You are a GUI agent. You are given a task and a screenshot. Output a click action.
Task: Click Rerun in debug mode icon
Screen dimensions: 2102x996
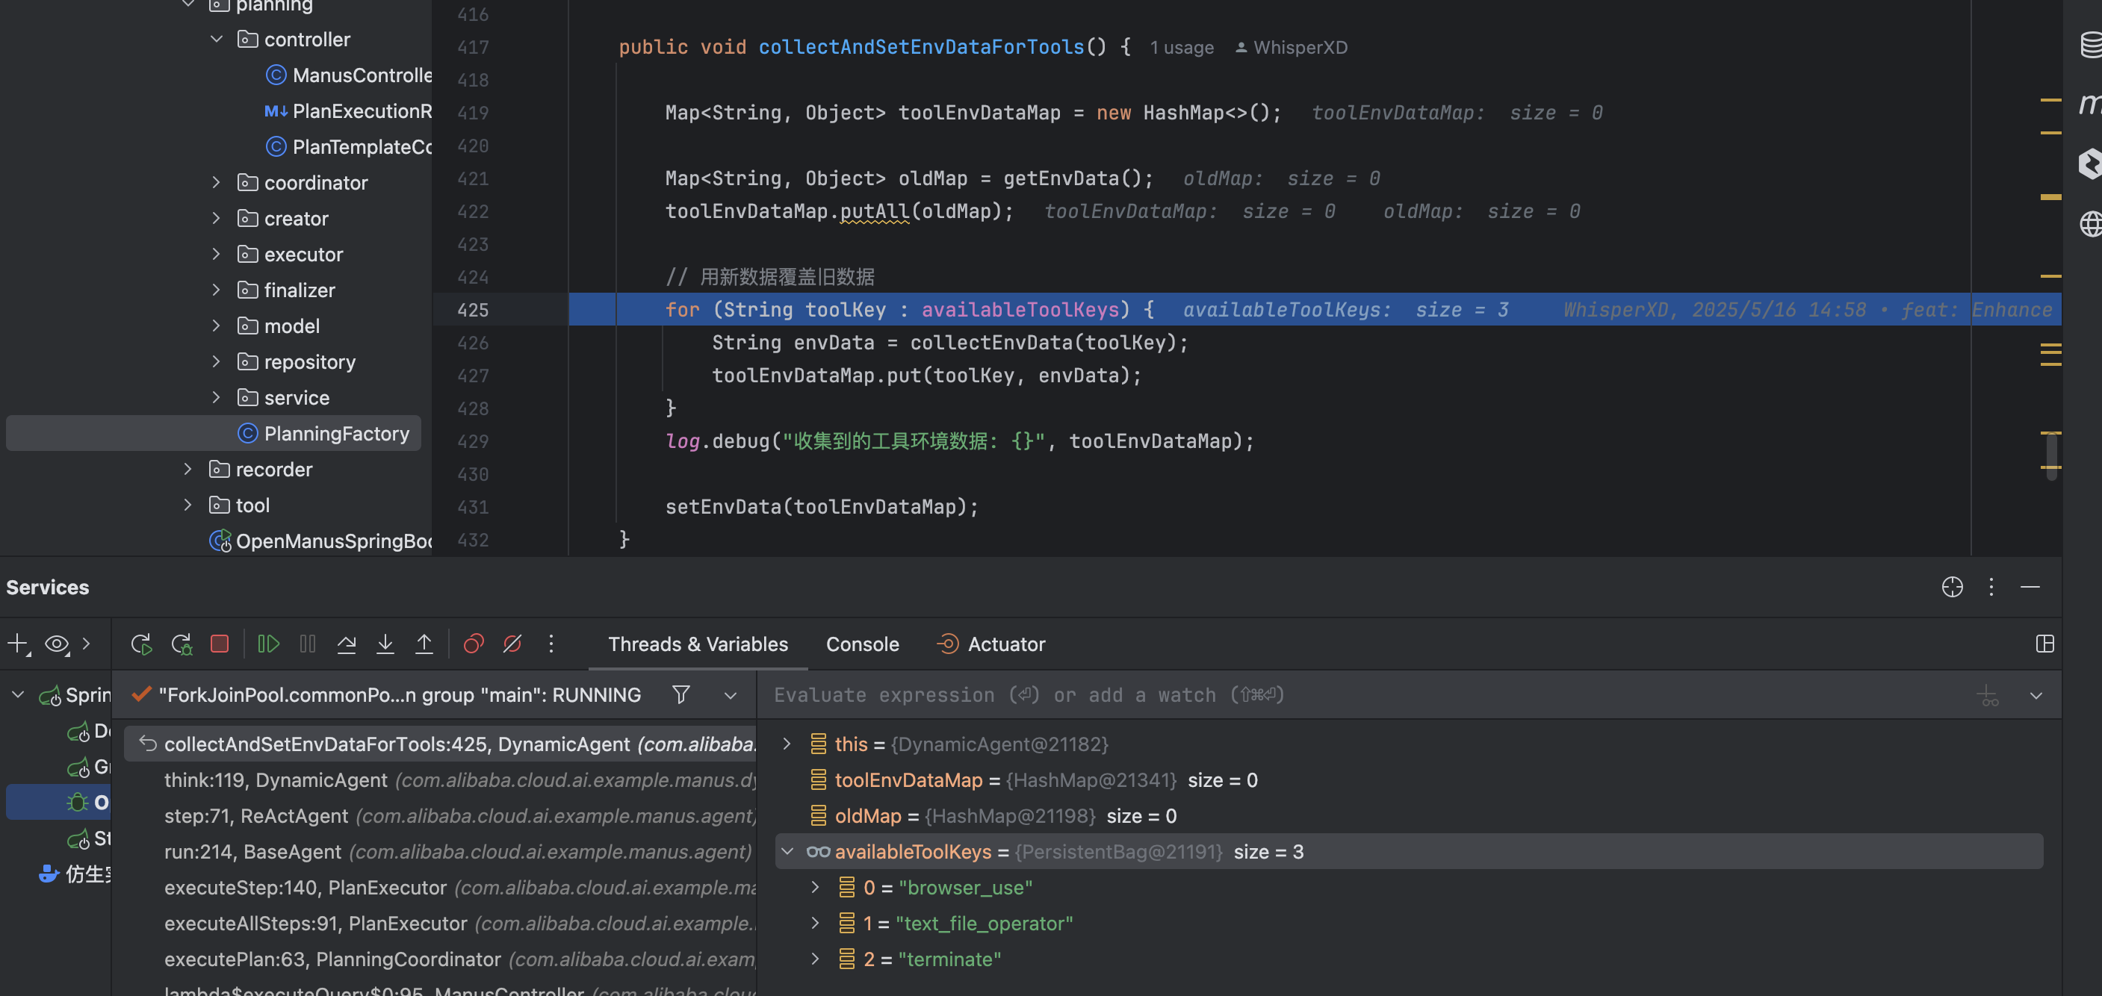(x=182, y=644)
